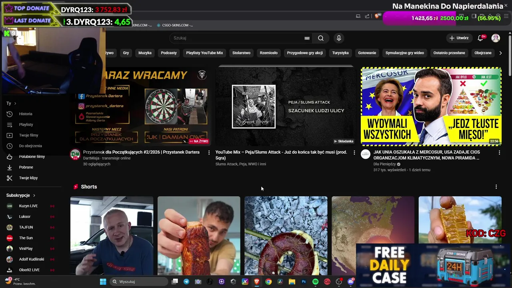Screen dimensions: 512x288
Task: Go to Twoje filmy in sidebar
Action: tap(28, 135)
